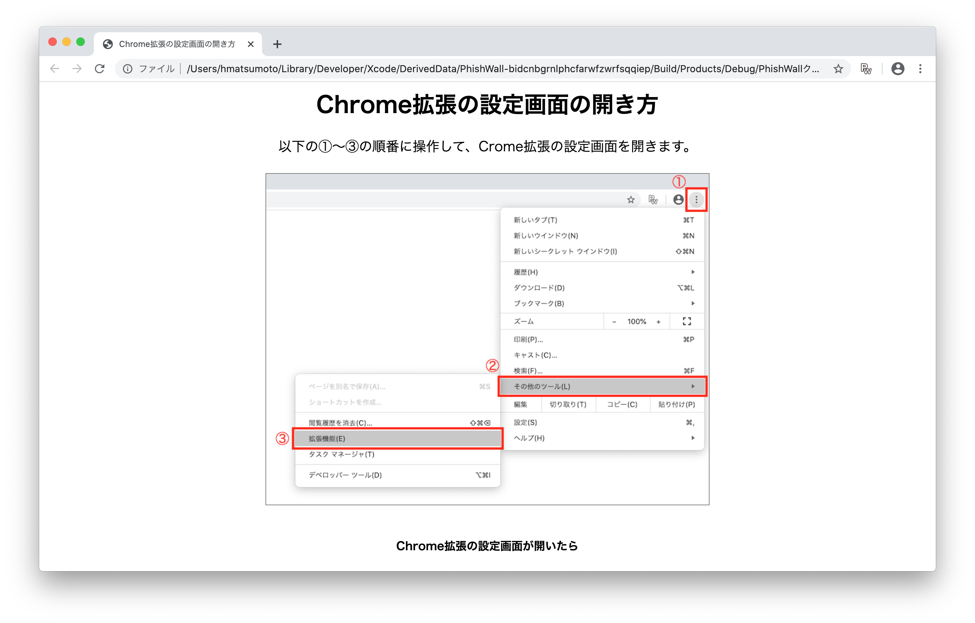Click 切り取り(T) in the pictured edit row
The image size is (975, 623).
[568, 404]
